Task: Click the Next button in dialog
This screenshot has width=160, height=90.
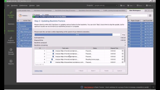Action: (93, 71)
